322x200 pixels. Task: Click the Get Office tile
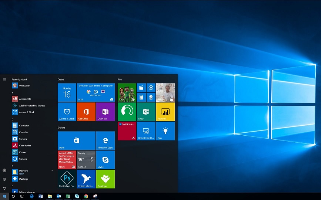point(86,112)
